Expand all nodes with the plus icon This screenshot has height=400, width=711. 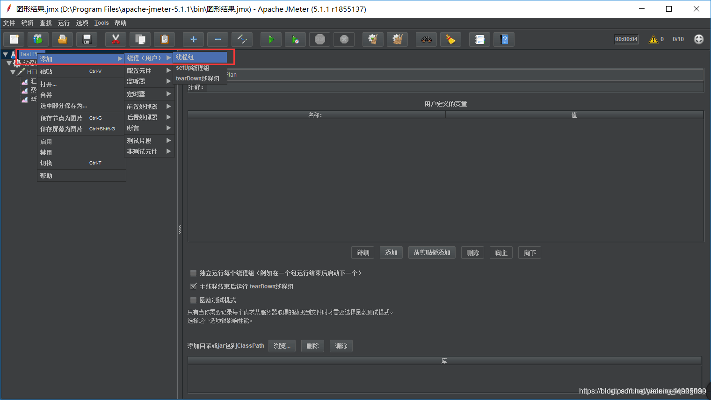(193, 39)
